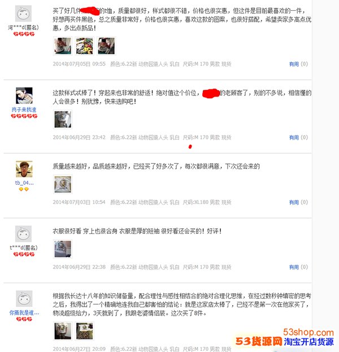Open username link 肖子来执渣
The image size is (339, 352).
coord(24,110)
